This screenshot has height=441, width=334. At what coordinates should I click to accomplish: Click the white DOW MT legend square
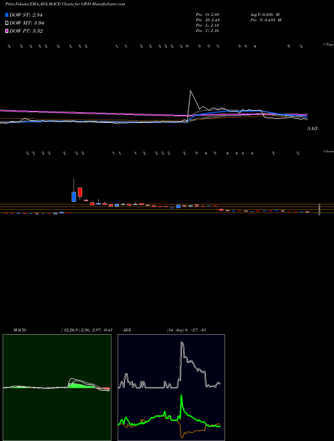(x=7, y=23)
